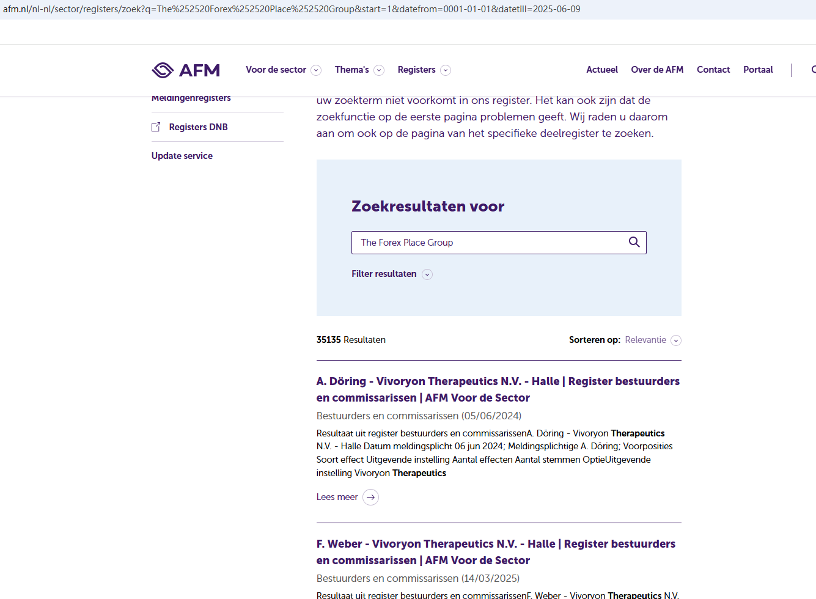
Task: Click the arrow circle next to Lees meer
Action: [x=370, y=498]
